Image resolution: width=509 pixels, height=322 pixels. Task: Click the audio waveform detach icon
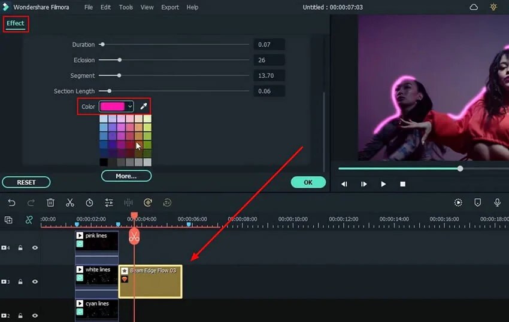[x=129, y=203]
